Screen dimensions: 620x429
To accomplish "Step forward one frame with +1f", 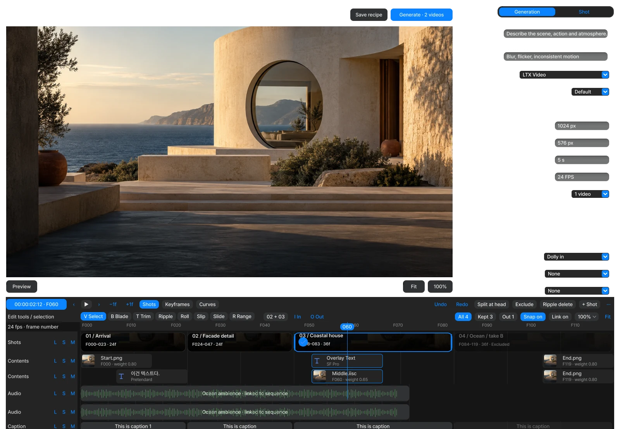I will pos(130,304).
